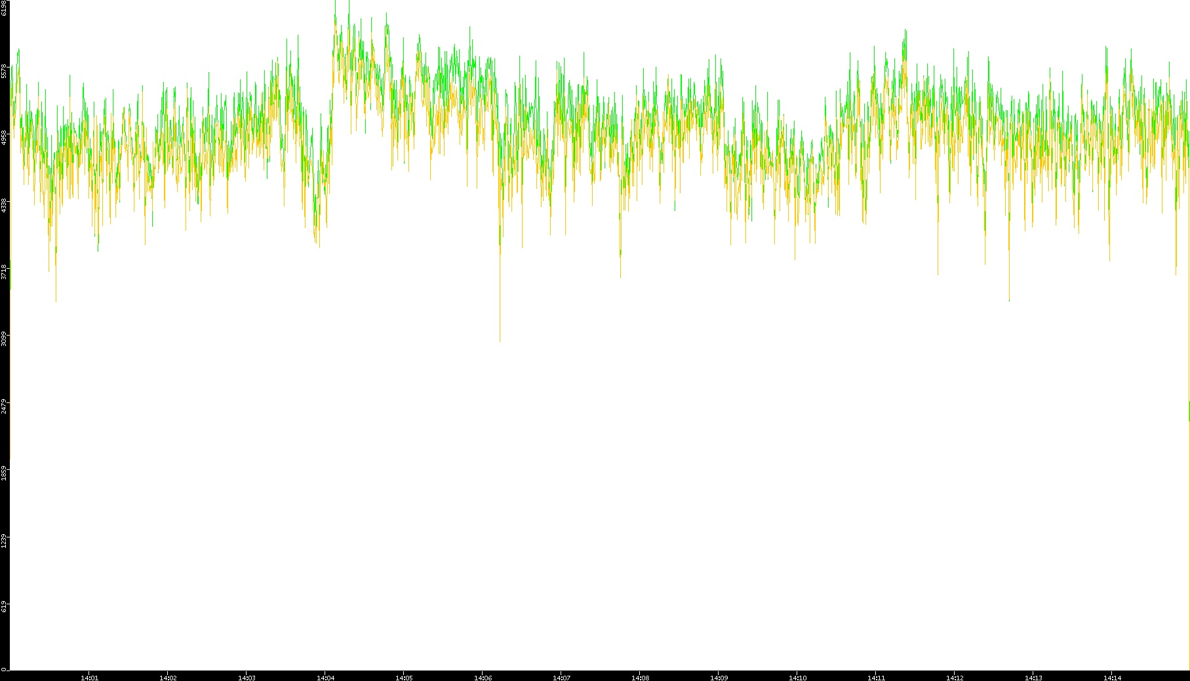Image resolution: width=1190 pixels, height=681 pixels.
Task: Click the 14:10 time axis label
Action: 797,677
